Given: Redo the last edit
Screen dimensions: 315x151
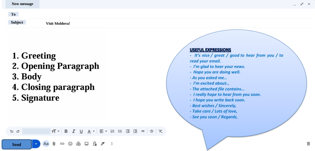Looking at the screenshot, I should click(x=18, y=131).
